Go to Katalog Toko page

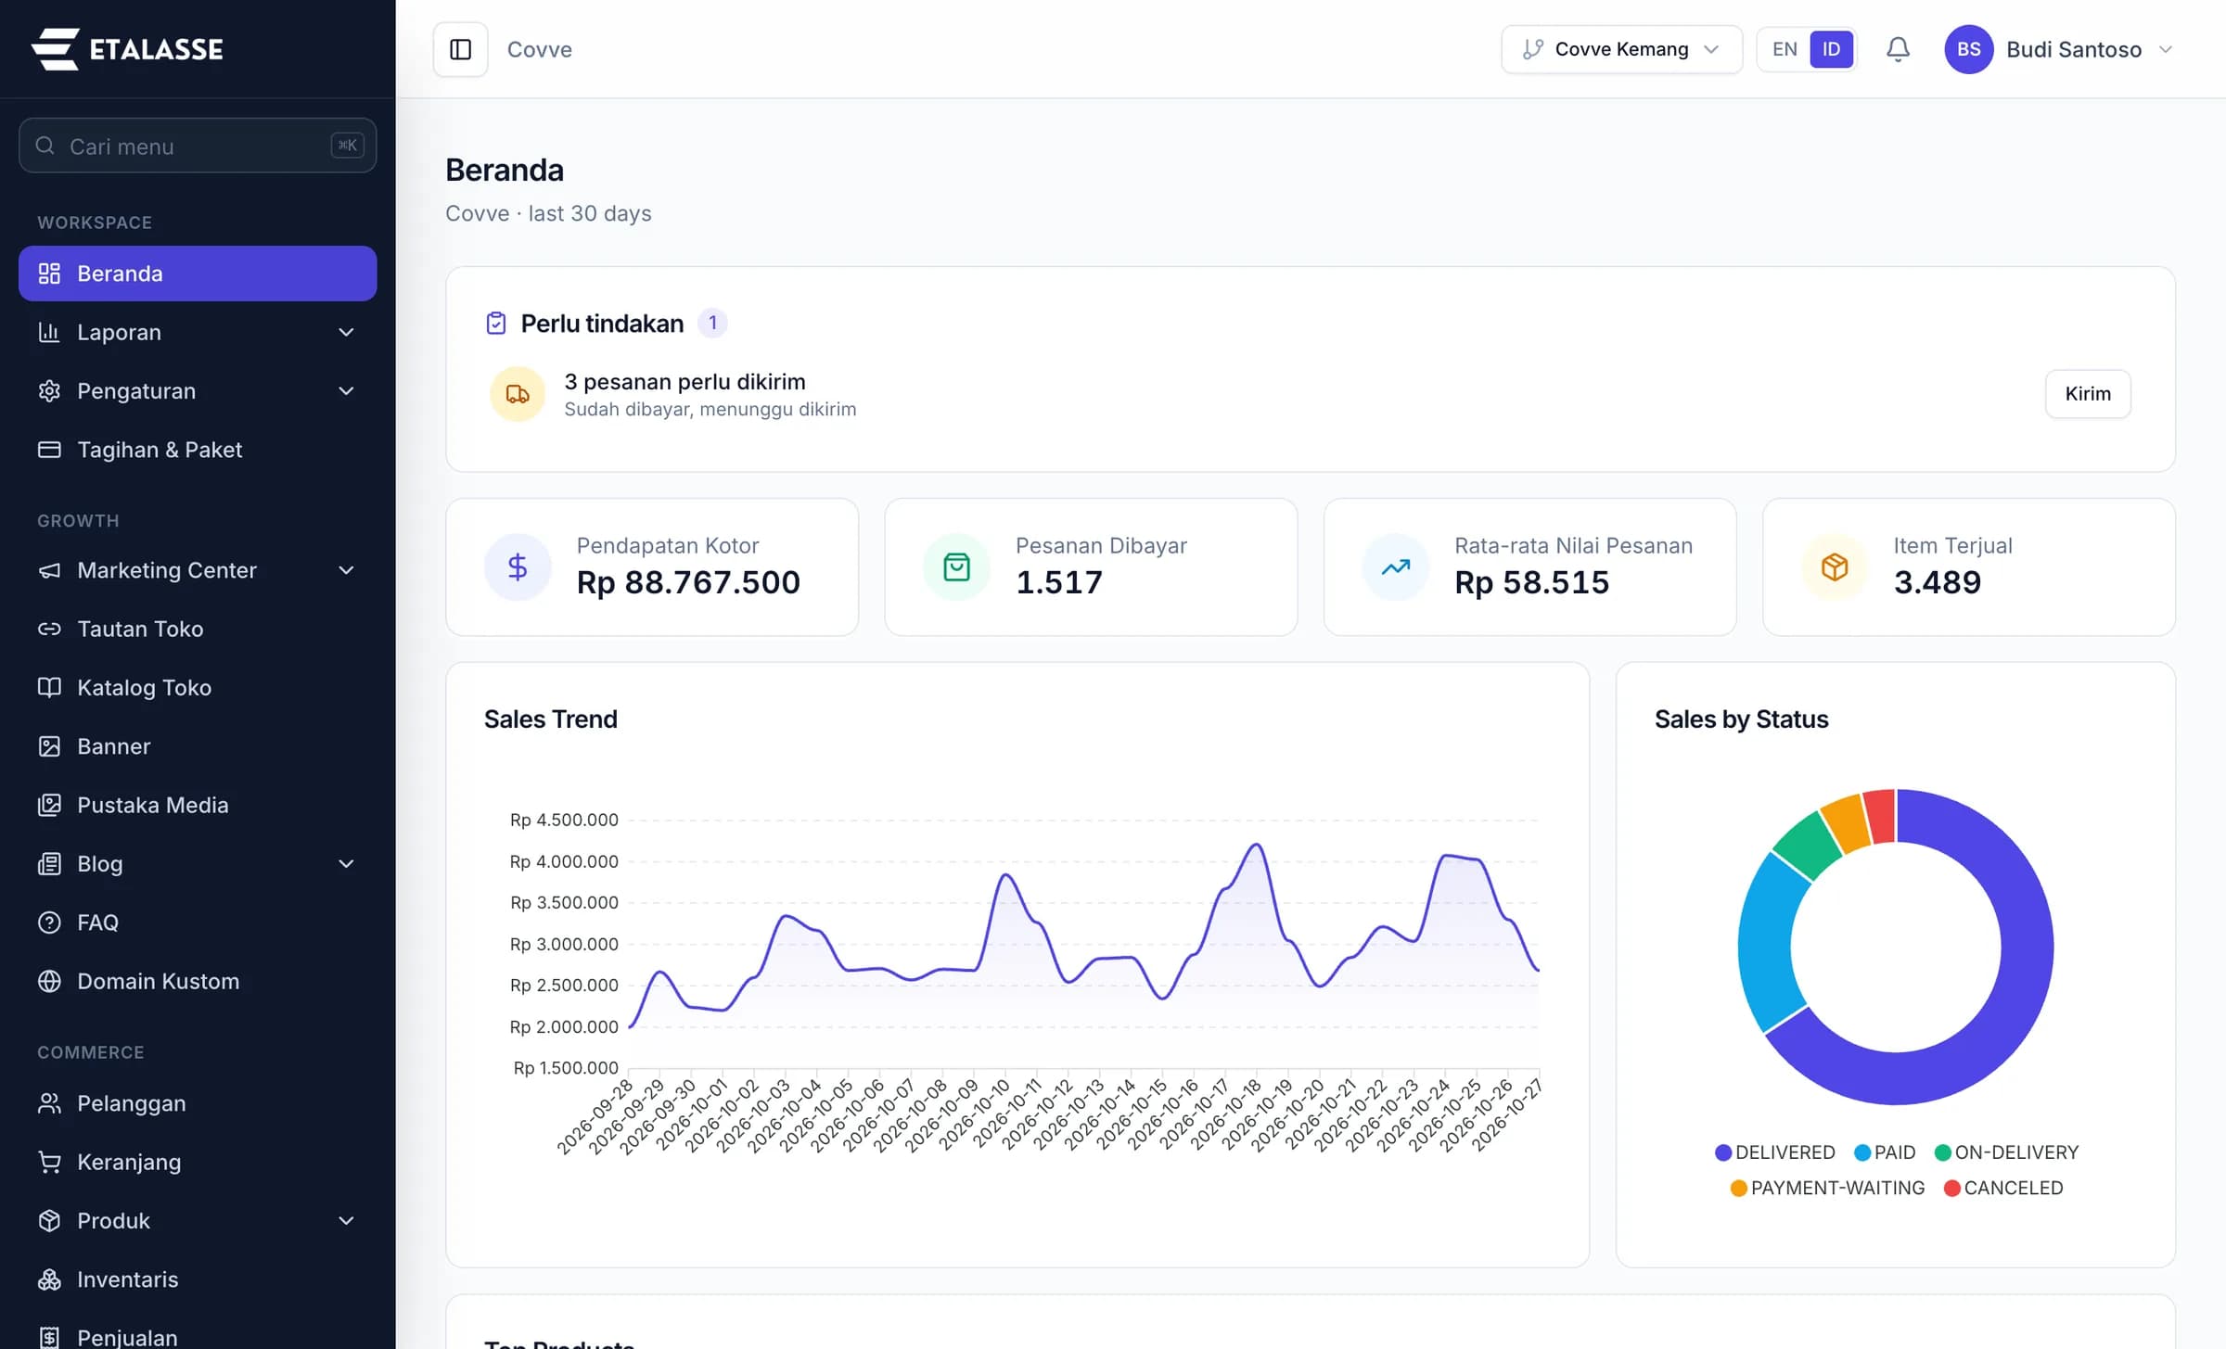(x=198, y=688)
